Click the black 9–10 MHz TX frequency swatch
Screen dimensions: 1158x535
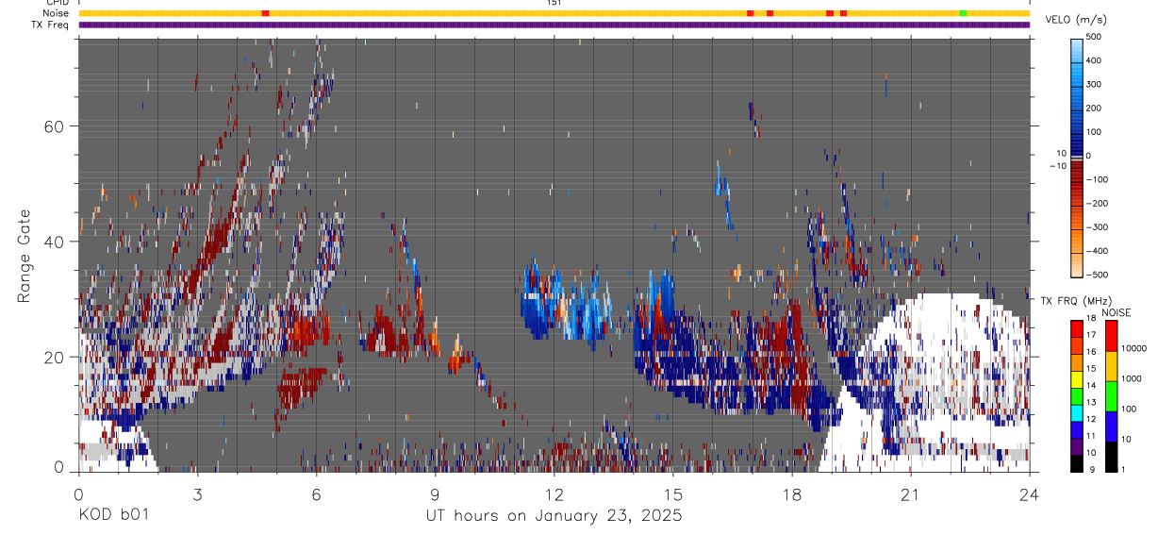[x=1078, y=462]
